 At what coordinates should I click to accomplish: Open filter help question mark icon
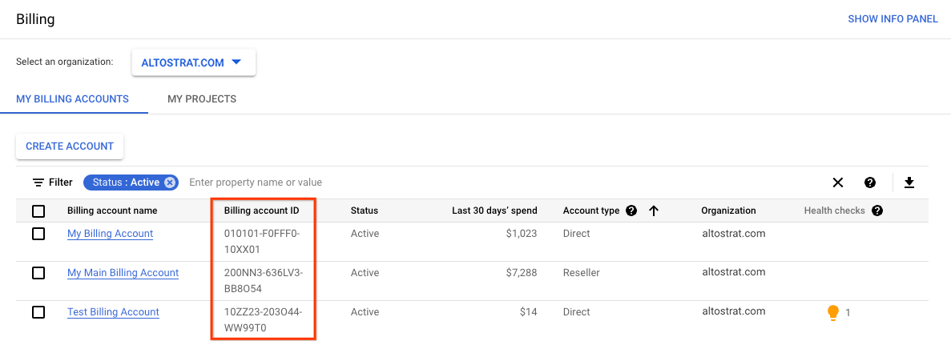click(870, 183)
